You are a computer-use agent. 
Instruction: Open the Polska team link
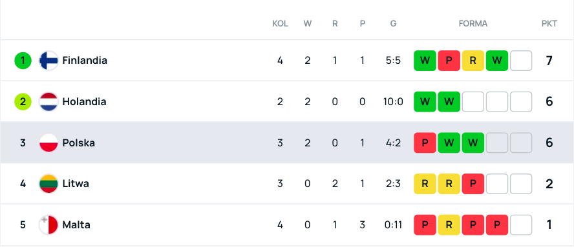(78, 143)
